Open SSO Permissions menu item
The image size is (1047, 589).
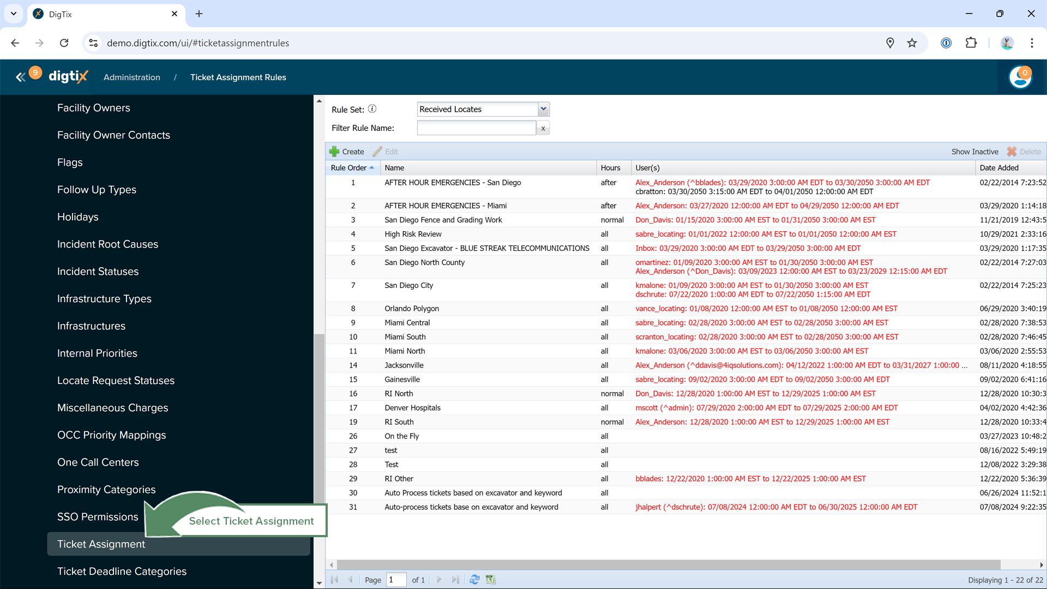(98, 517)
